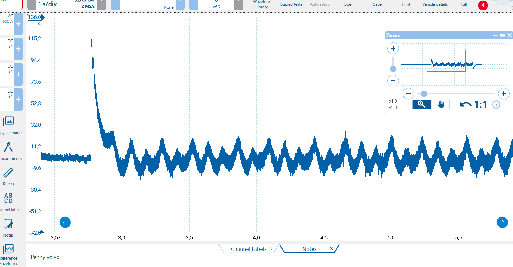Open the 1 s/div timebase setting
Image resolution: width=513 pixels, height=267 pixels.
(x=47, y=4)
